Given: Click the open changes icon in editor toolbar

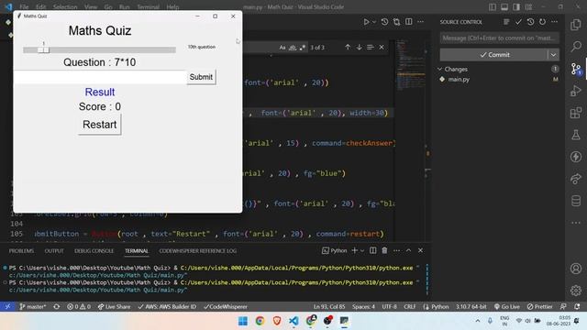Looking at the screenshot, I should pos(396,22).
